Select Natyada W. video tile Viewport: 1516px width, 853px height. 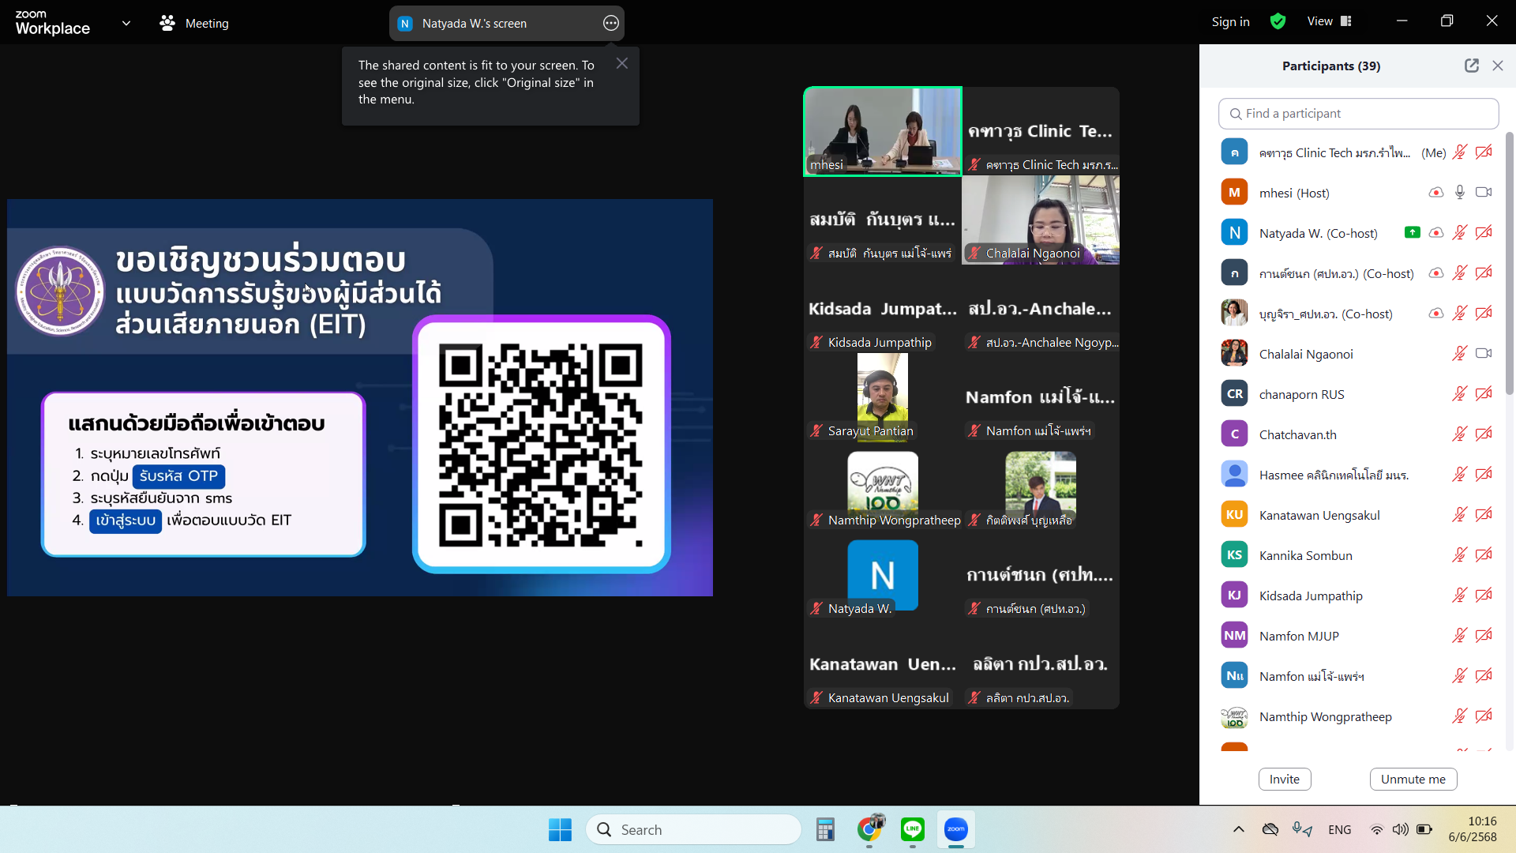pos(882,575)
